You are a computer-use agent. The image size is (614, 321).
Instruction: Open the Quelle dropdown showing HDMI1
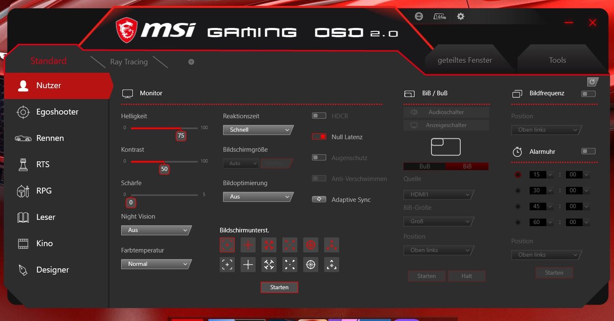coord(439,195)
